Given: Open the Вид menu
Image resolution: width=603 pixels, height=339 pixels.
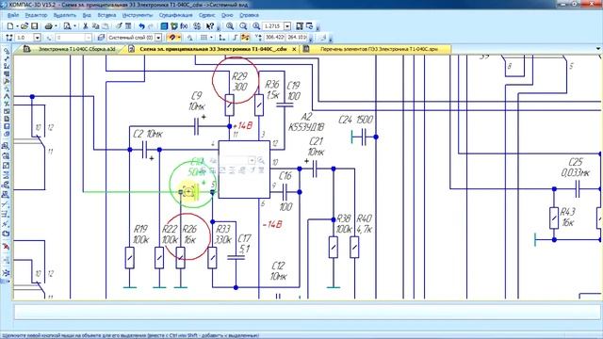Looking at the screenshot, I should point(87,15).
